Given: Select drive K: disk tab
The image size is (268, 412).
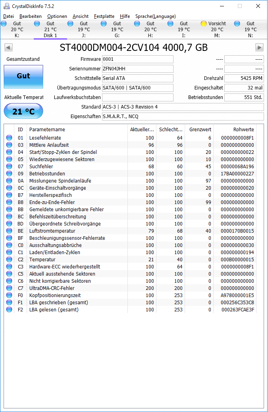Looking at the screenshot, I should 17,29.
